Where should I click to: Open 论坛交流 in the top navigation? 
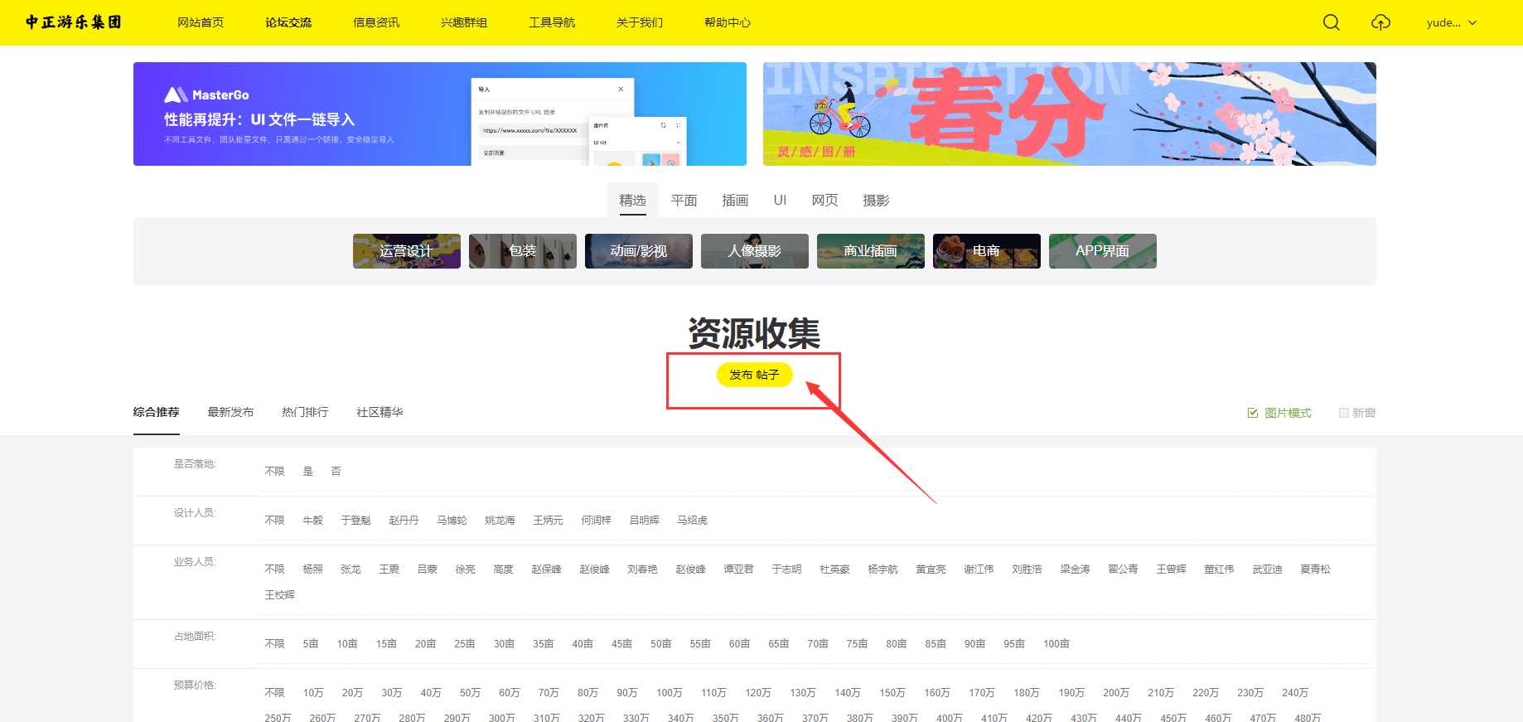tap(288, 22)
